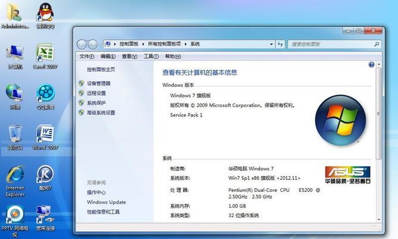Open the 设备管理器 link
The height and width of the screenshot is (239, 398).
[x=98, y=84]
